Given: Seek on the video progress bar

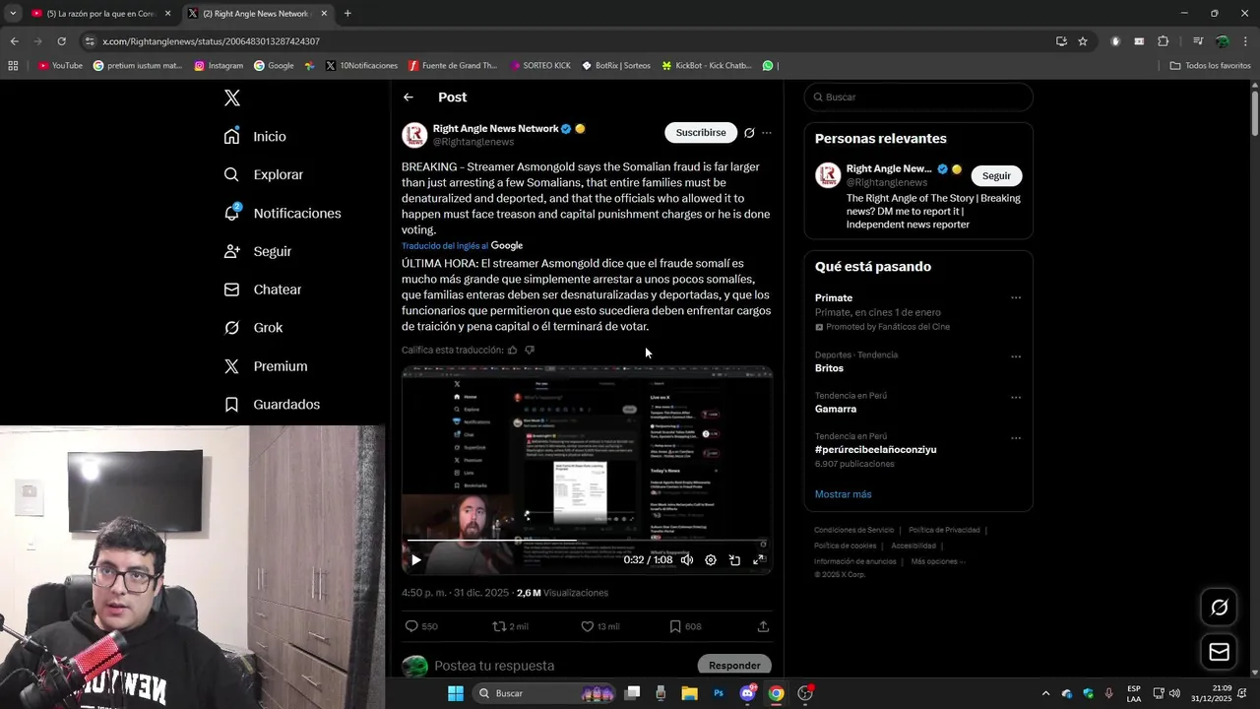Looking at the screenshot, I should 586,541.
